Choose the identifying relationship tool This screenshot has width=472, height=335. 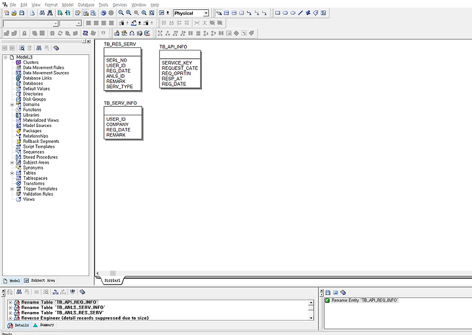coord(249,13)
